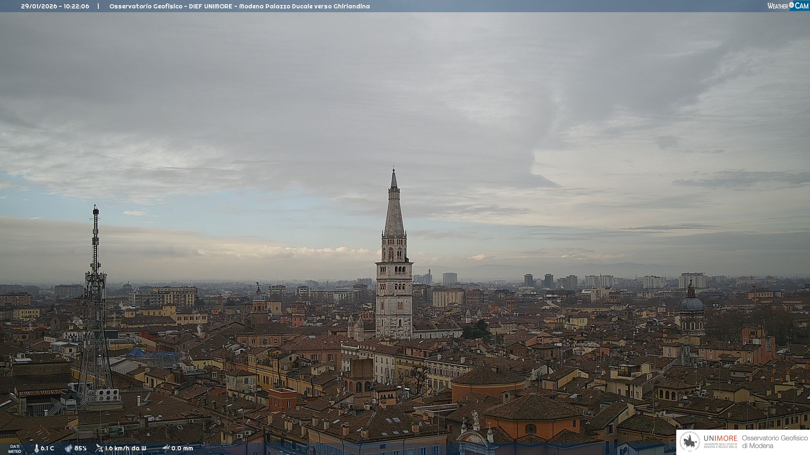Click the 85% humidity value
Screen dimensions: 810x455
click(x=81, y=449)
